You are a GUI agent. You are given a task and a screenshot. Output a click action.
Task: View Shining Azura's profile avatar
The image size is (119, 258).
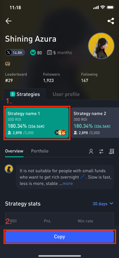[x=101, y=45]
